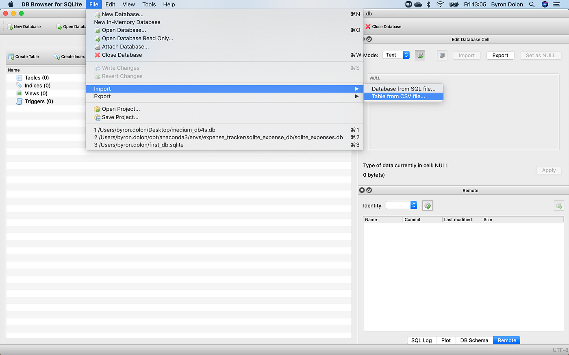The height and width of the screenshot is (355, 569).
Task: Open the Mode Text dropdown
Action: click(396, 55)
